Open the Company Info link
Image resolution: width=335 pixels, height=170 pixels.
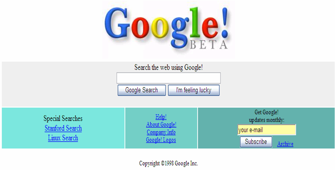pos(161,132)
